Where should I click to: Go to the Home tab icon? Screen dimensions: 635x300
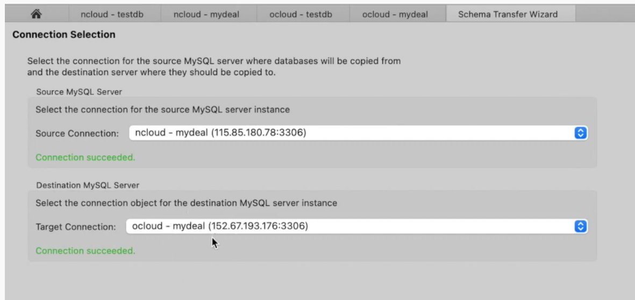(x=37, y=14)
